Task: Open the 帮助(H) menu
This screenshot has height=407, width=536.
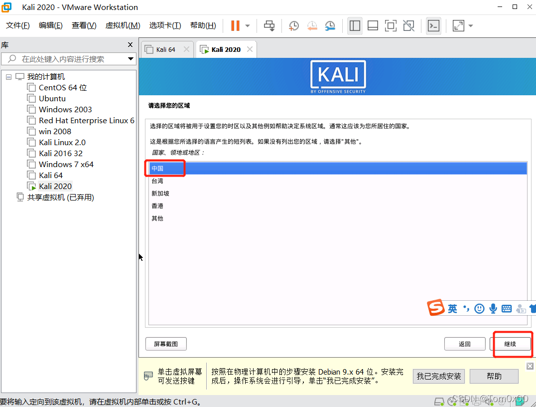Action: [x=203, y=25]
